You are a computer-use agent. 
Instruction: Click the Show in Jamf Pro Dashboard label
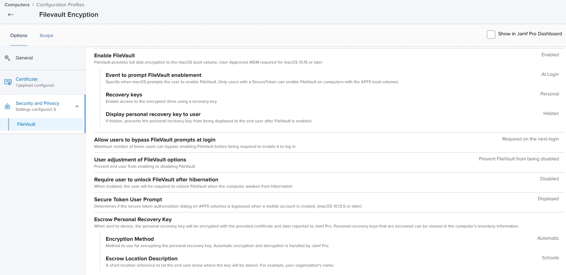[x=530, y=34]
